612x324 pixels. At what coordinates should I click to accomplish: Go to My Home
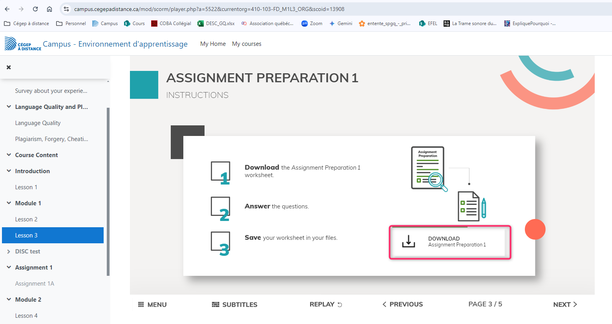tap(213, 44)
